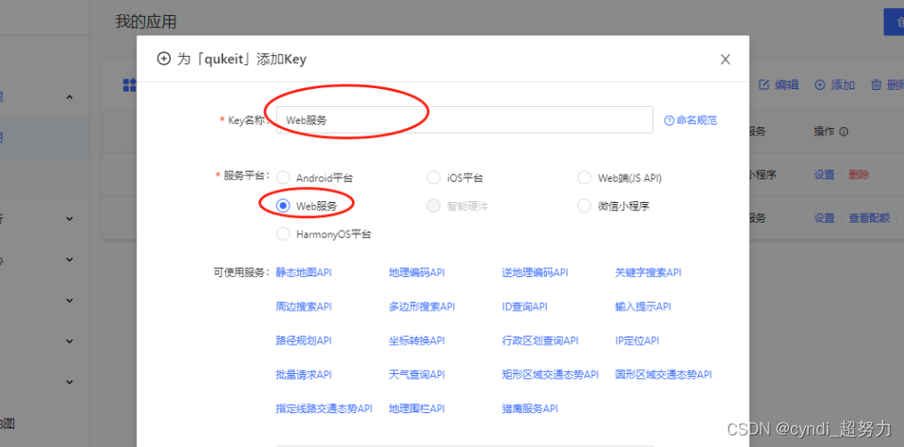Select the Web服务 radio button
The image size is (904, 447).
point(283,206)
